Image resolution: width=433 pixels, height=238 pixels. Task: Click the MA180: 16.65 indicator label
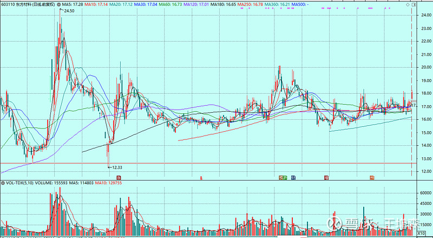pos(223,5)
